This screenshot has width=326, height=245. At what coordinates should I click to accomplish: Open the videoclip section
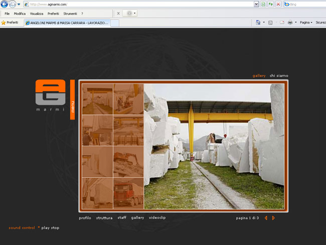157,217
